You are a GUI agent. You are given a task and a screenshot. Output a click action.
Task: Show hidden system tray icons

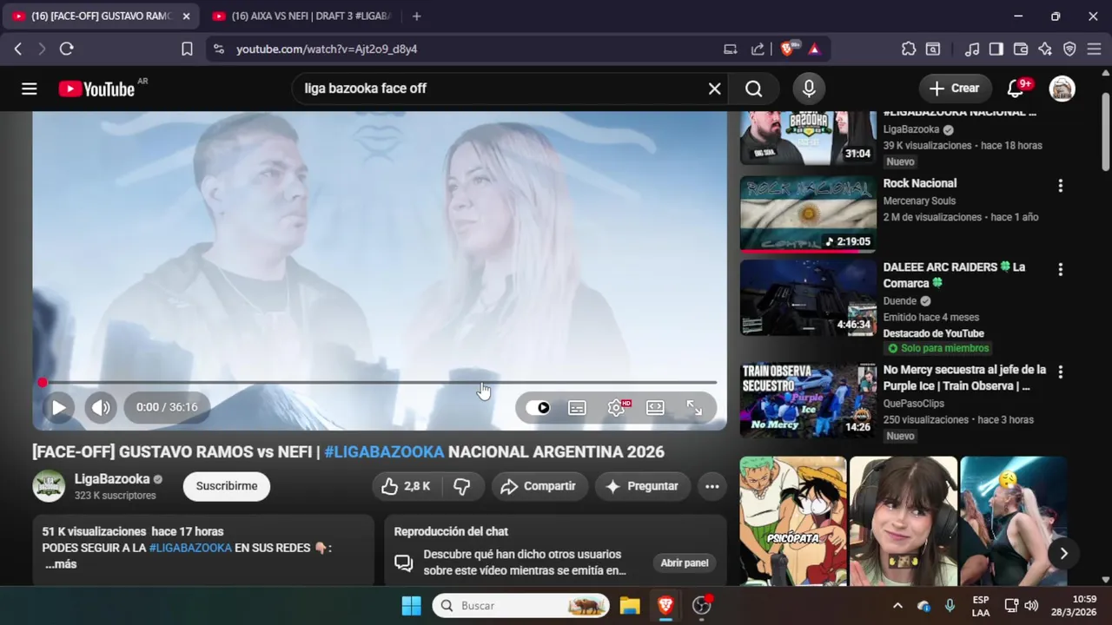(897, 606)
